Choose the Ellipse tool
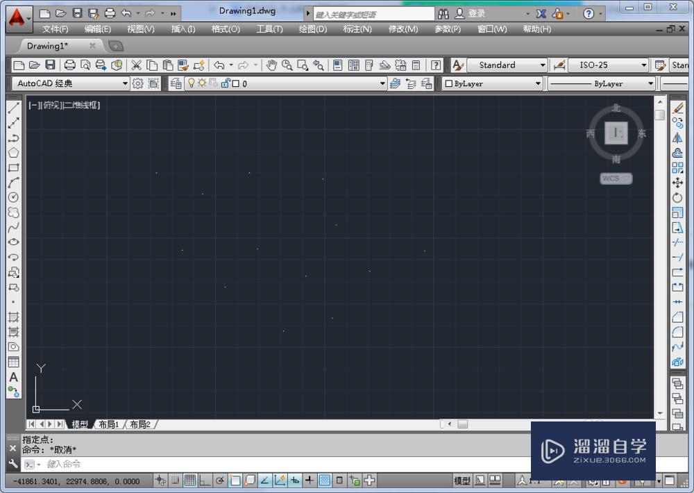The image size is (694, 493). click(13, 242)
